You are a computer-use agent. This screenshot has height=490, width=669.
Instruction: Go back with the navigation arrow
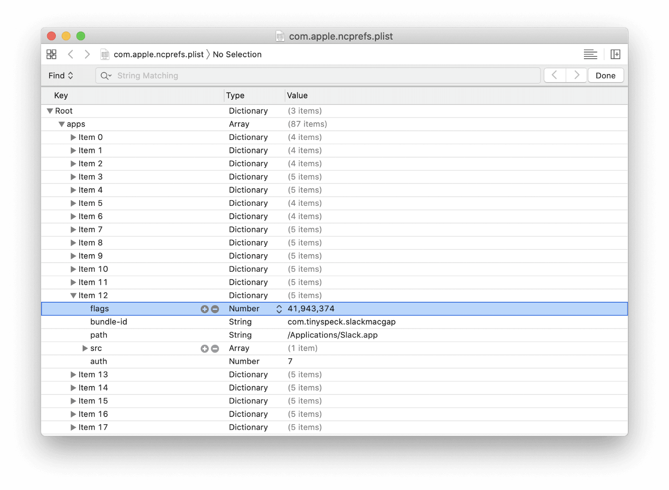tap(71, 54)
